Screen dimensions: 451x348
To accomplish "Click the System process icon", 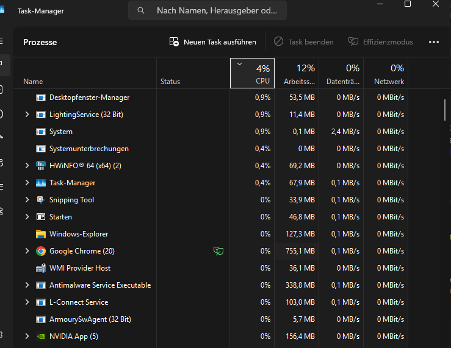I will coord(40,132).
